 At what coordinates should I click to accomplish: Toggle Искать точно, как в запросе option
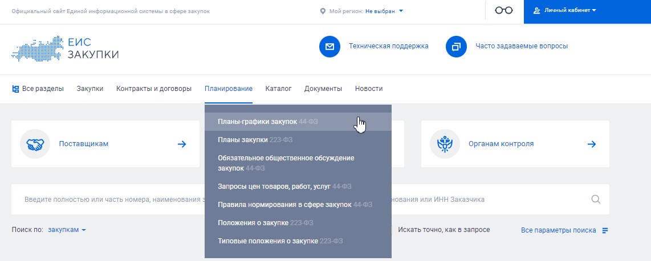point(444,230)
